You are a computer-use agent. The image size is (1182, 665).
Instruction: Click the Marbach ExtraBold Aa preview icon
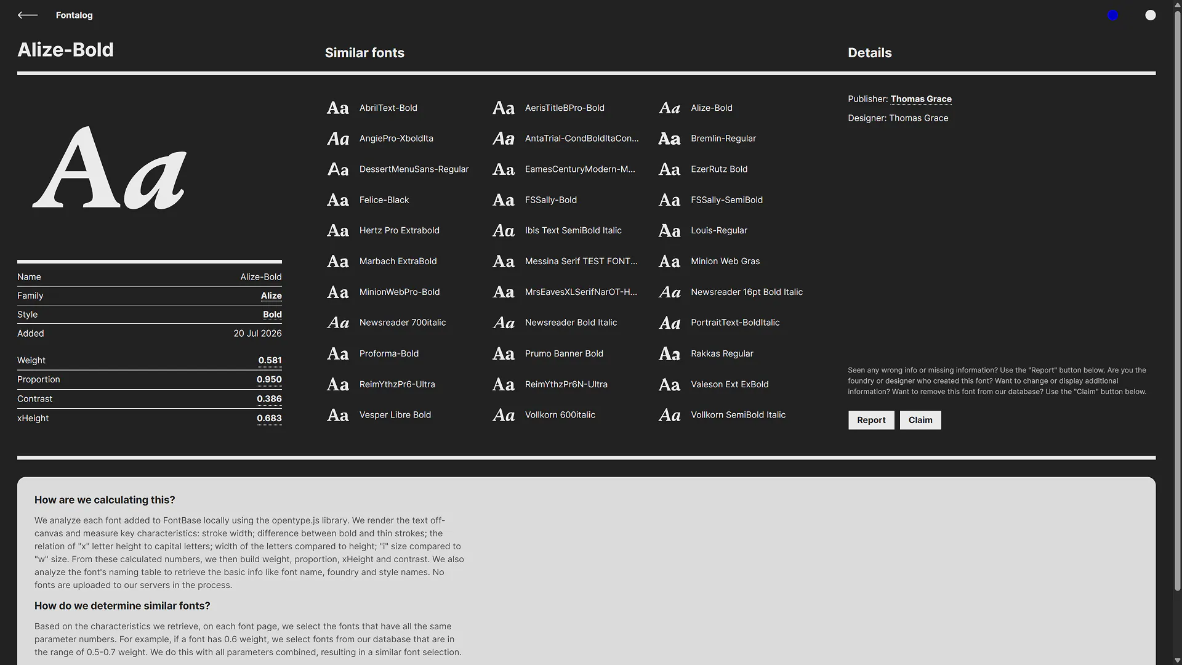coord(338,262)
